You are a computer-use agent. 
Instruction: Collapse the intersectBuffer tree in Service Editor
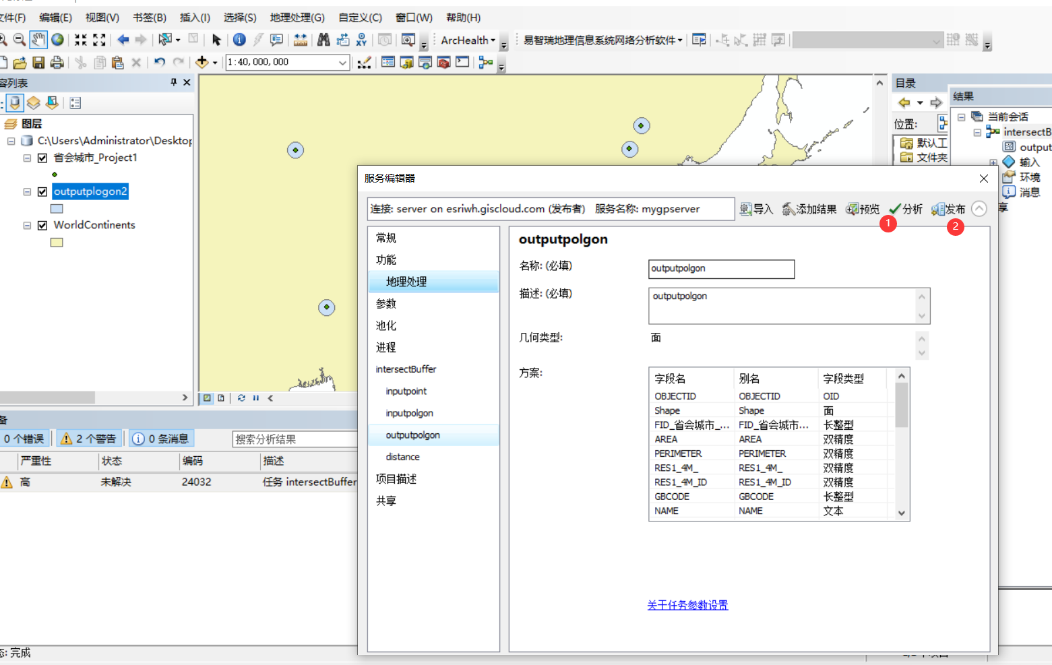click(406, 369)
